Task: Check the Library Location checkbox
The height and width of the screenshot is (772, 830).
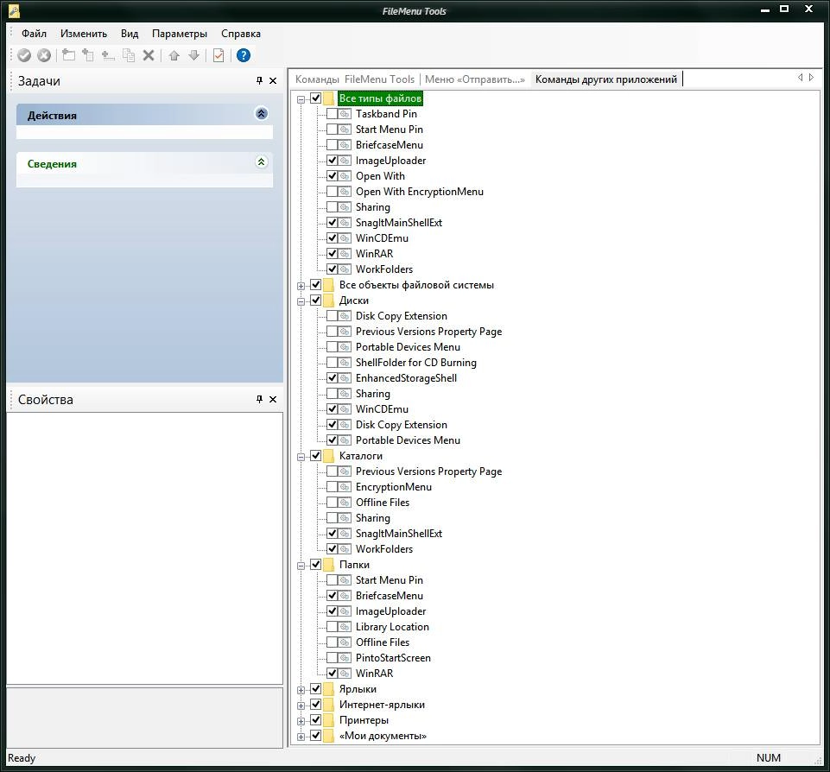Action: tap(332, 627)
